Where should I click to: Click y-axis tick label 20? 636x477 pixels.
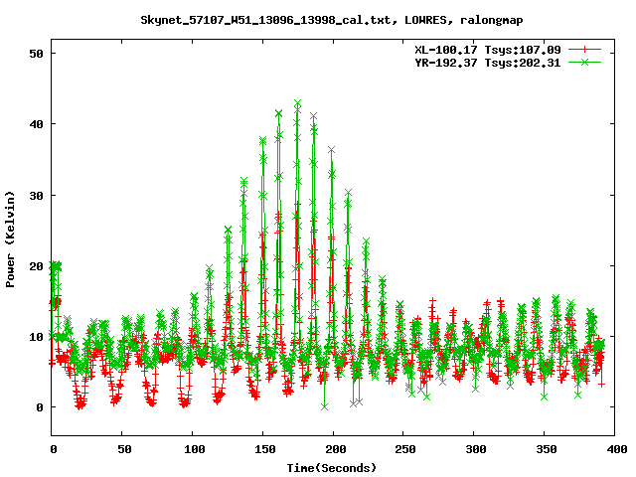(36, 266)
